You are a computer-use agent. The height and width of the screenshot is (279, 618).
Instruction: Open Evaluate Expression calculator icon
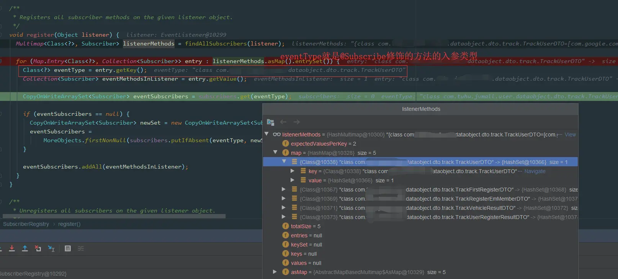tap(68, 248)
